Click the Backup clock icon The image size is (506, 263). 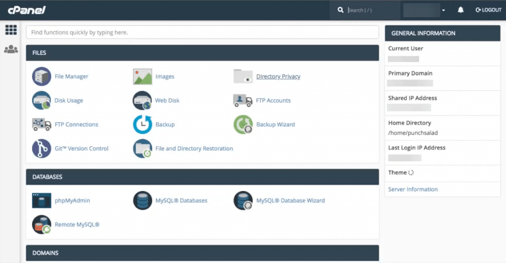[x=142, y=124]
